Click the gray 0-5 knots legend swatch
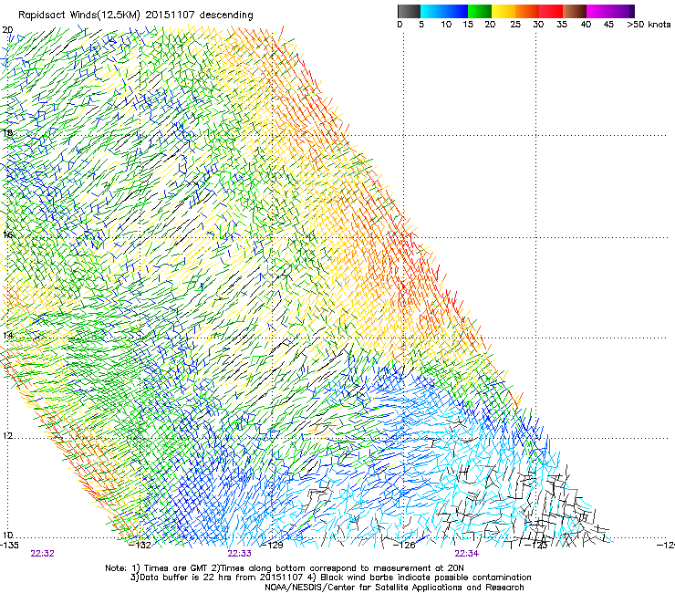The width and height of the screenshot is (675, 593). (x=409, y=11)
